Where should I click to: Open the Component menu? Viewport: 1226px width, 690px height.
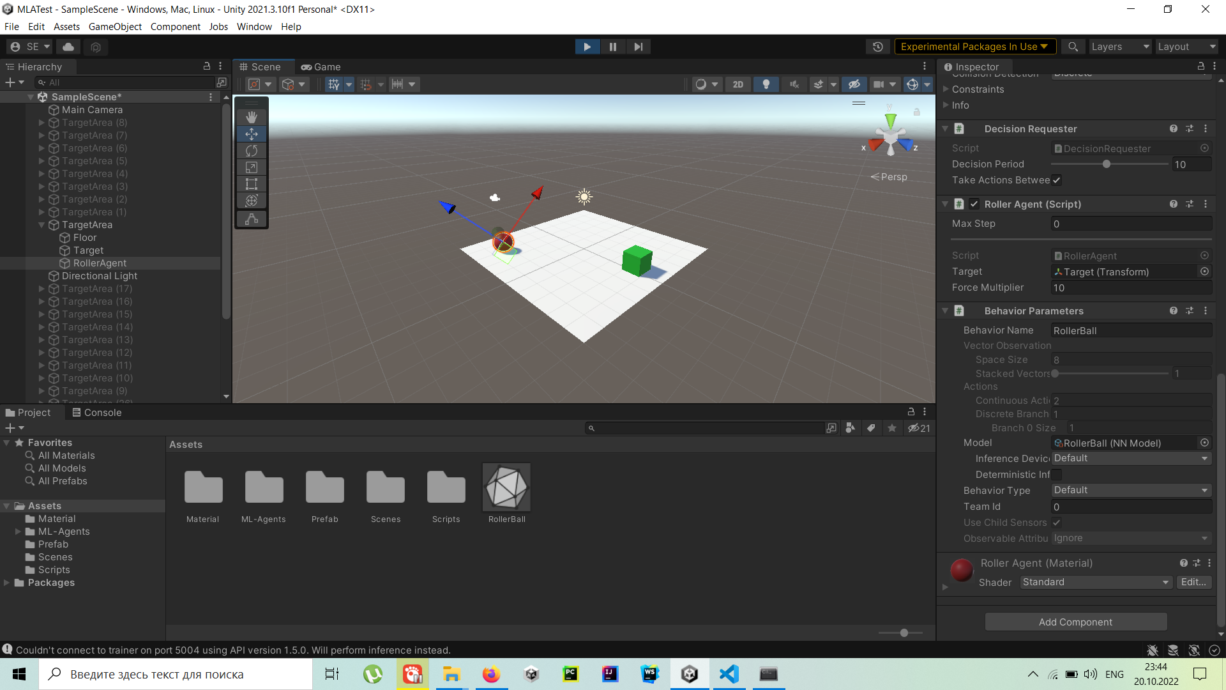pyautogui.click(x=175, y=26)
